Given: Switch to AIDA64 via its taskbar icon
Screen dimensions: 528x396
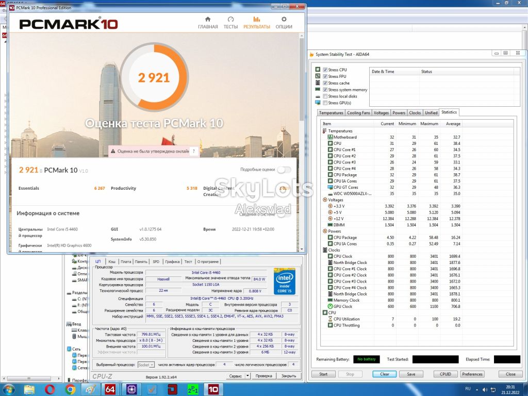Looking at the screenshot, I should click(110, 390).
